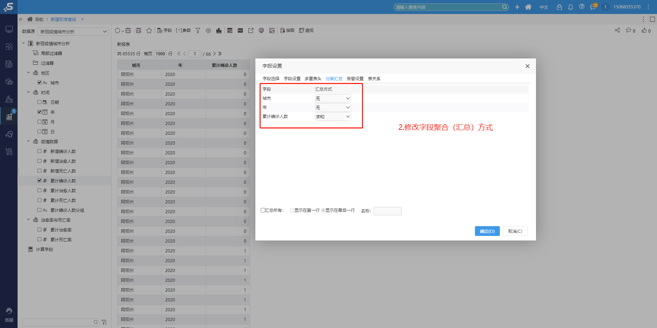The image size is (657, 328).
Task: Switch to the 多重表头 tab
Action: (312, 78)
